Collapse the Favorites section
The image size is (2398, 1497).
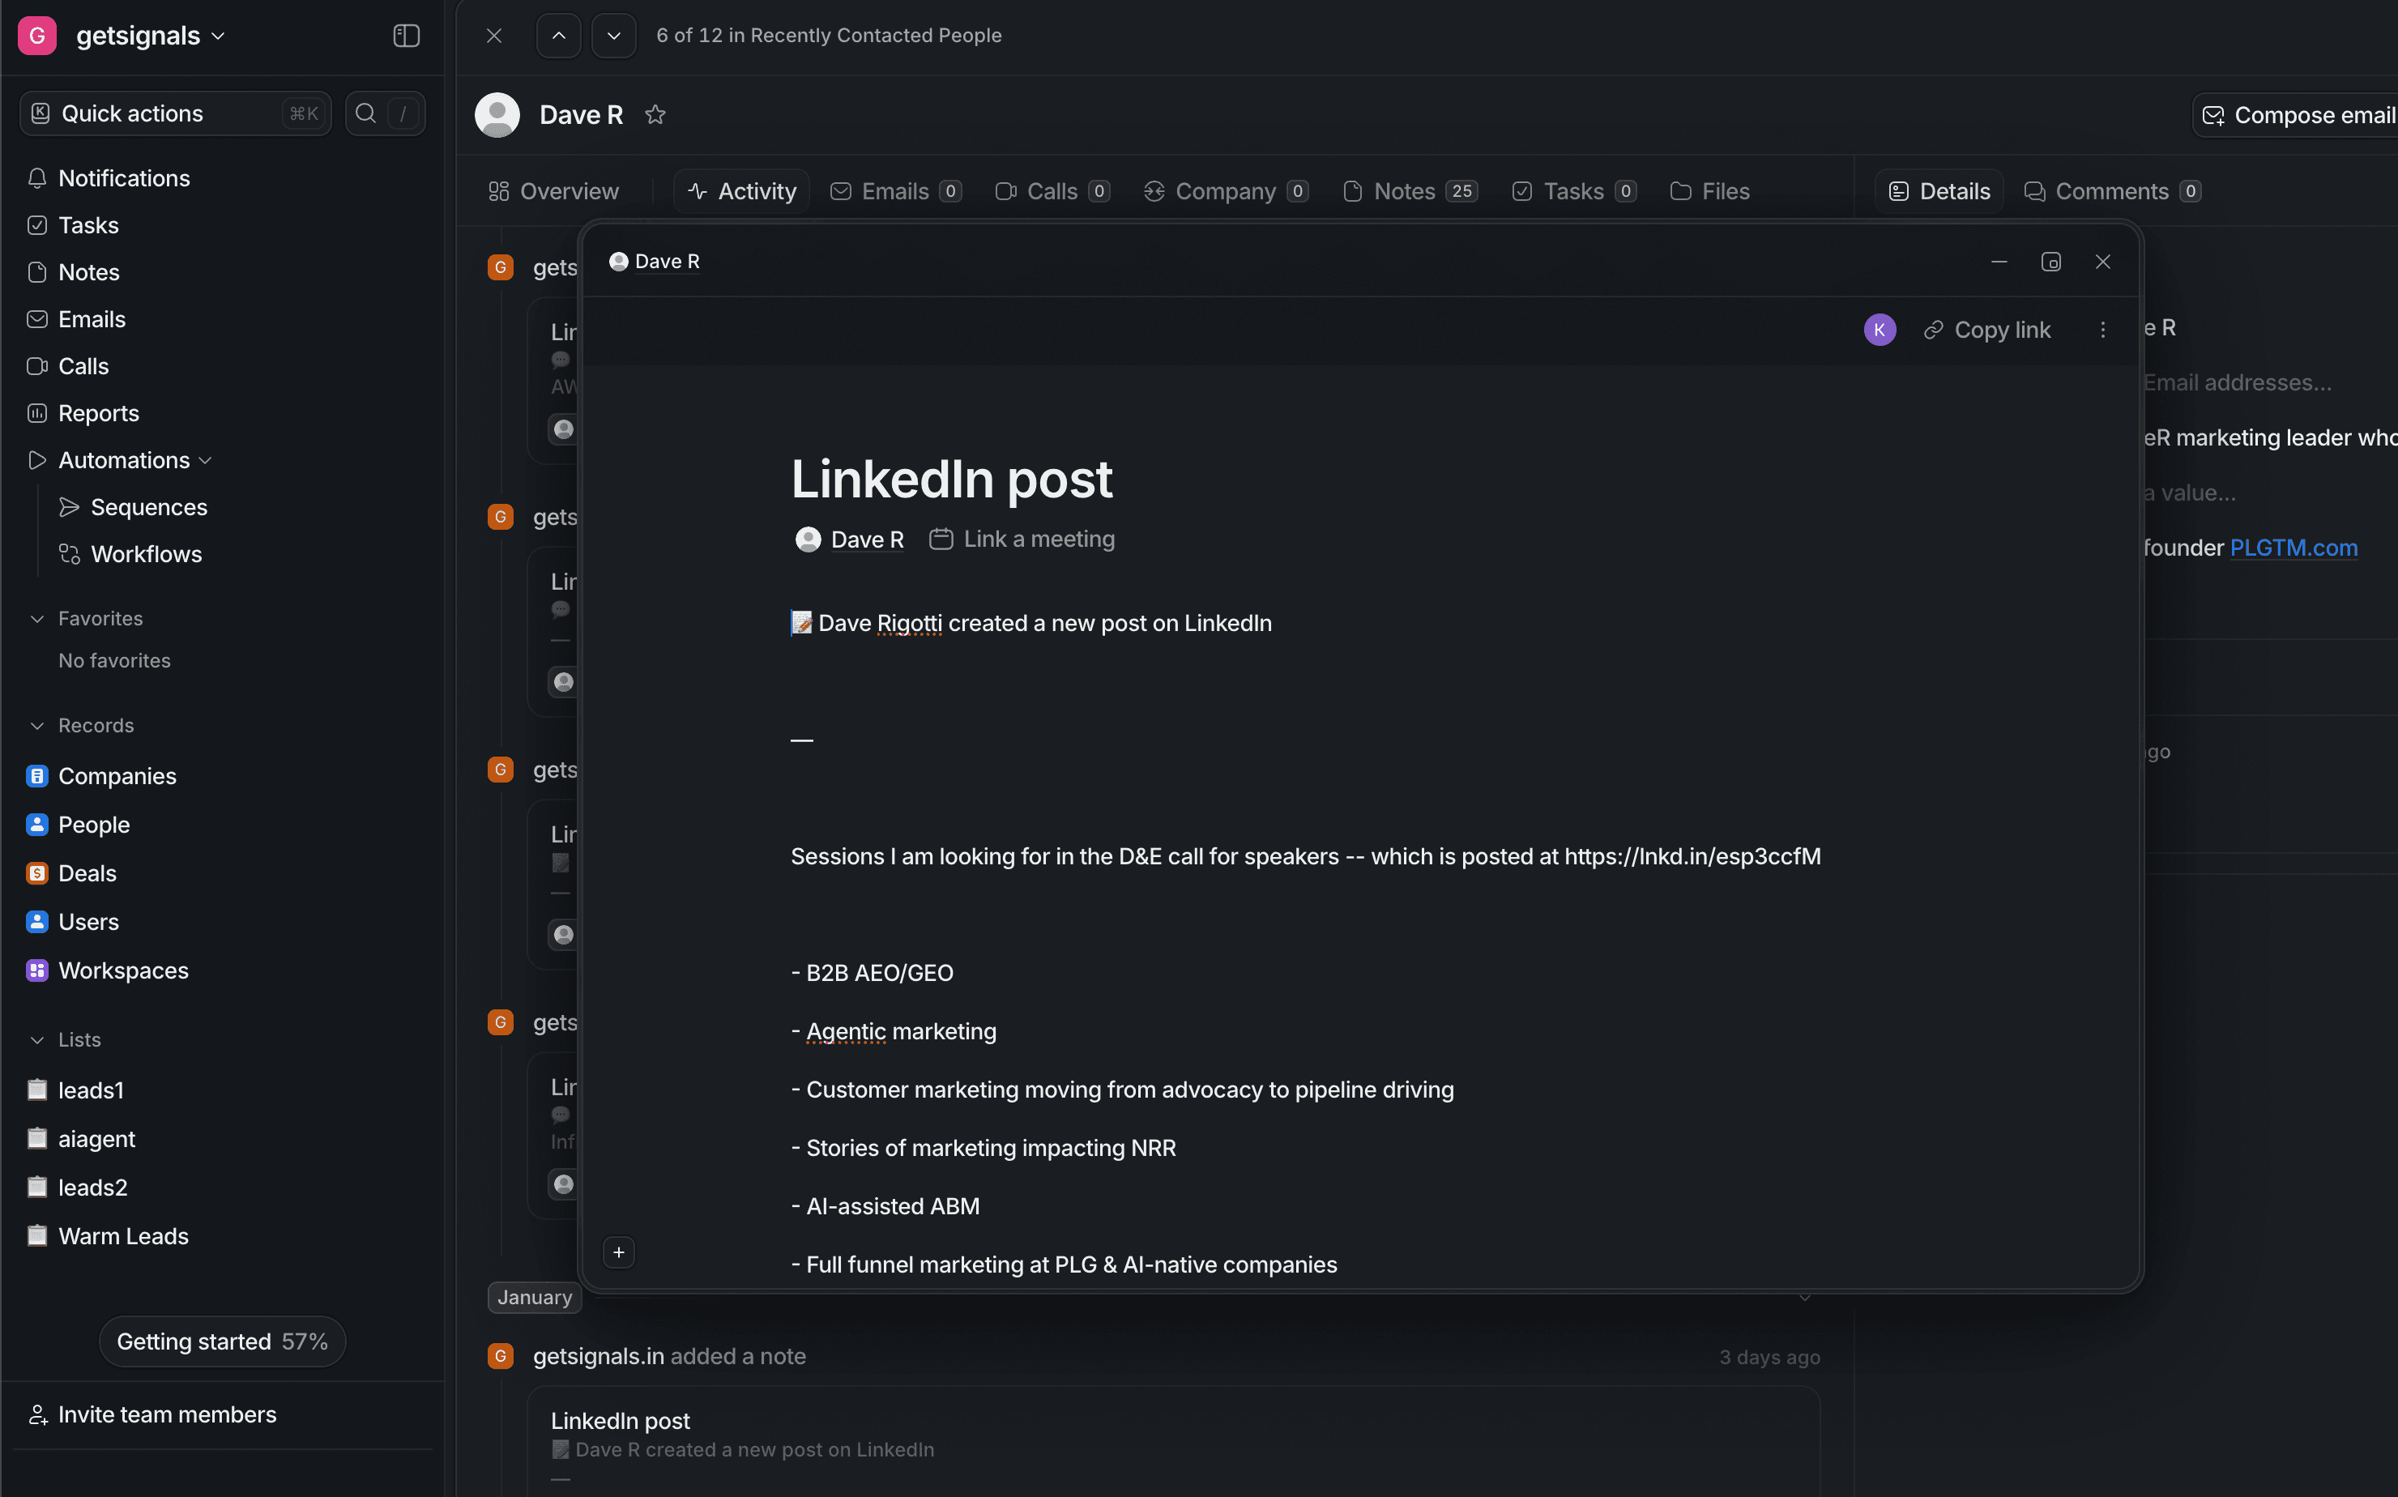pyautogui.click(x=37, y=619)
